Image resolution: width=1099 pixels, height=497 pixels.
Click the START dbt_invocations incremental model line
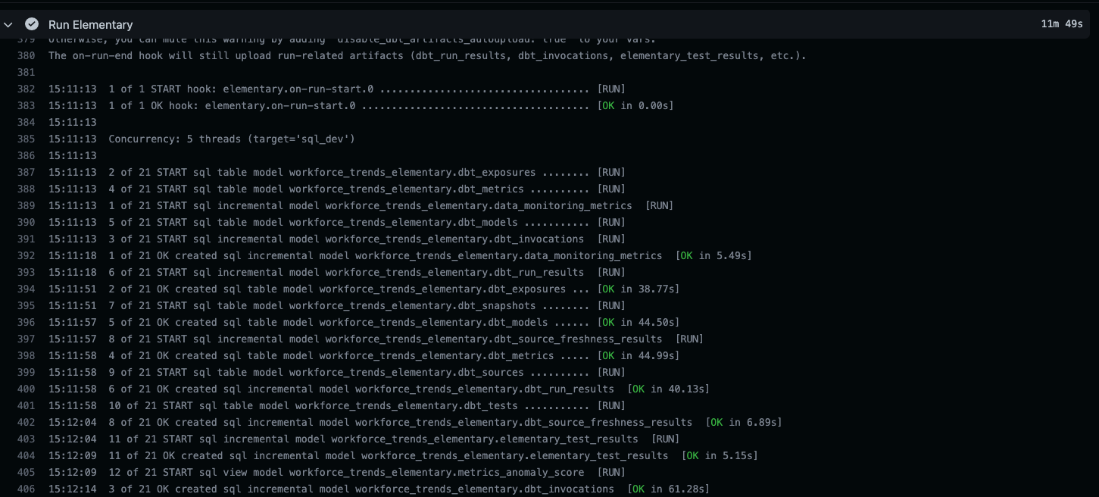pyautogui.click(x=337, y=239)
